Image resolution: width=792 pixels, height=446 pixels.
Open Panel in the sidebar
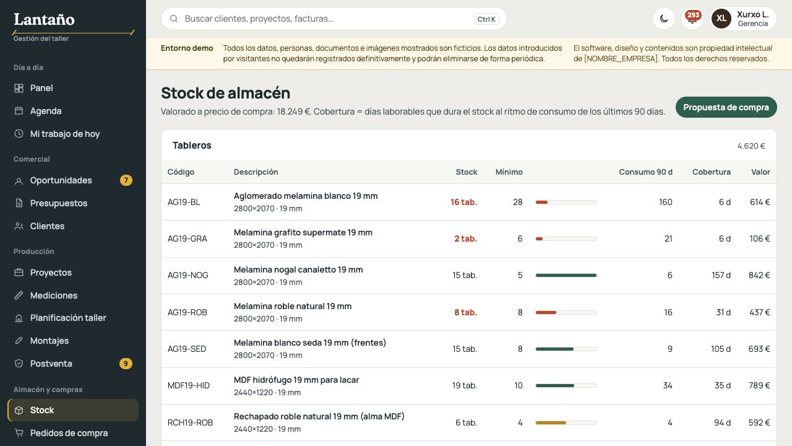[x=73, y=88]
